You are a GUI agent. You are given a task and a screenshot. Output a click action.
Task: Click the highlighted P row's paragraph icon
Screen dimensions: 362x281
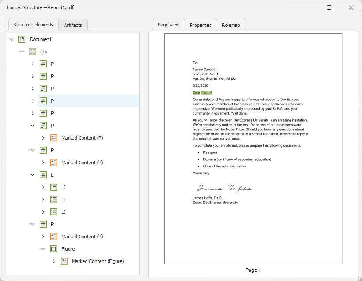pyautogui.click(x=43, y=101)
